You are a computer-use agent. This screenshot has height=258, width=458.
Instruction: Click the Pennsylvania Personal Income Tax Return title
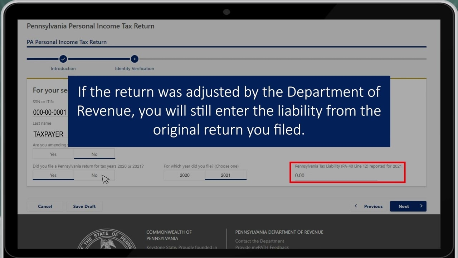pyautogui.click(x=91, y=26)
